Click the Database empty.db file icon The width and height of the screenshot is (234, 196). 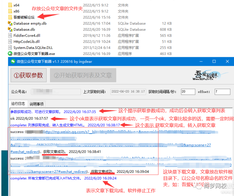(x=10, y=23)
